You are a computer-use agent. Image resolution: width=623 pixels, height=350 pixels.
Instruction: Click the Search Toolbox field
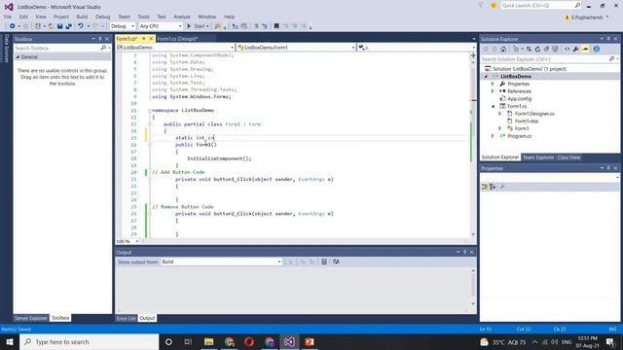tap(57, 48)
